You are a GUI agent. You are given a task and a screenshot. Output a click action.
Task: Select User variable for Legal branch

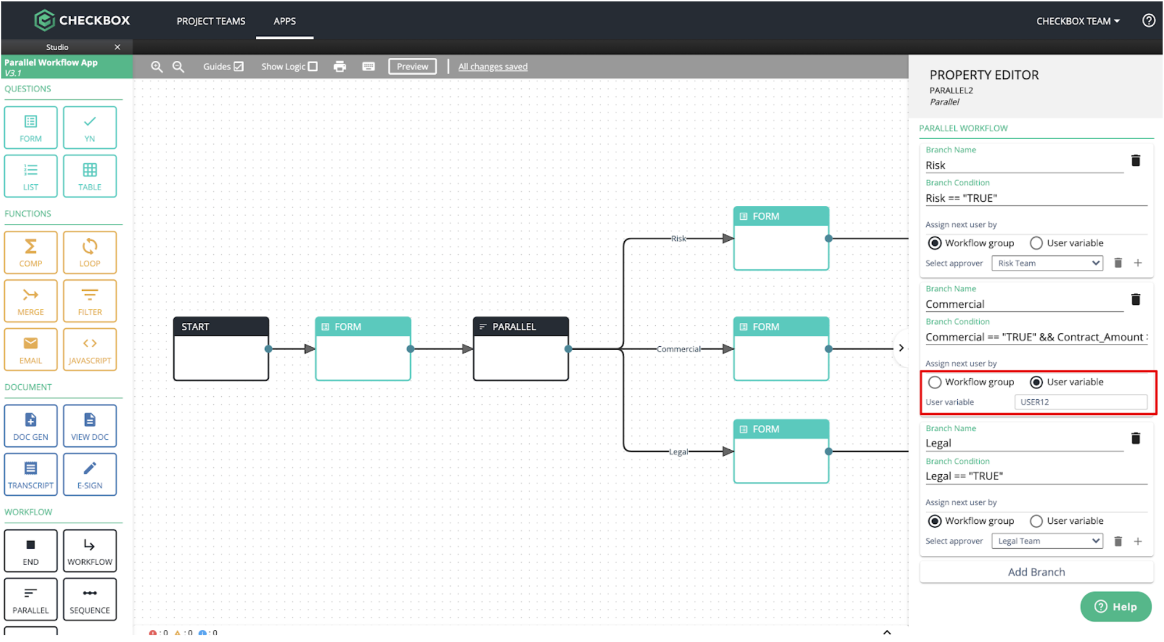tap(1036, 522)
